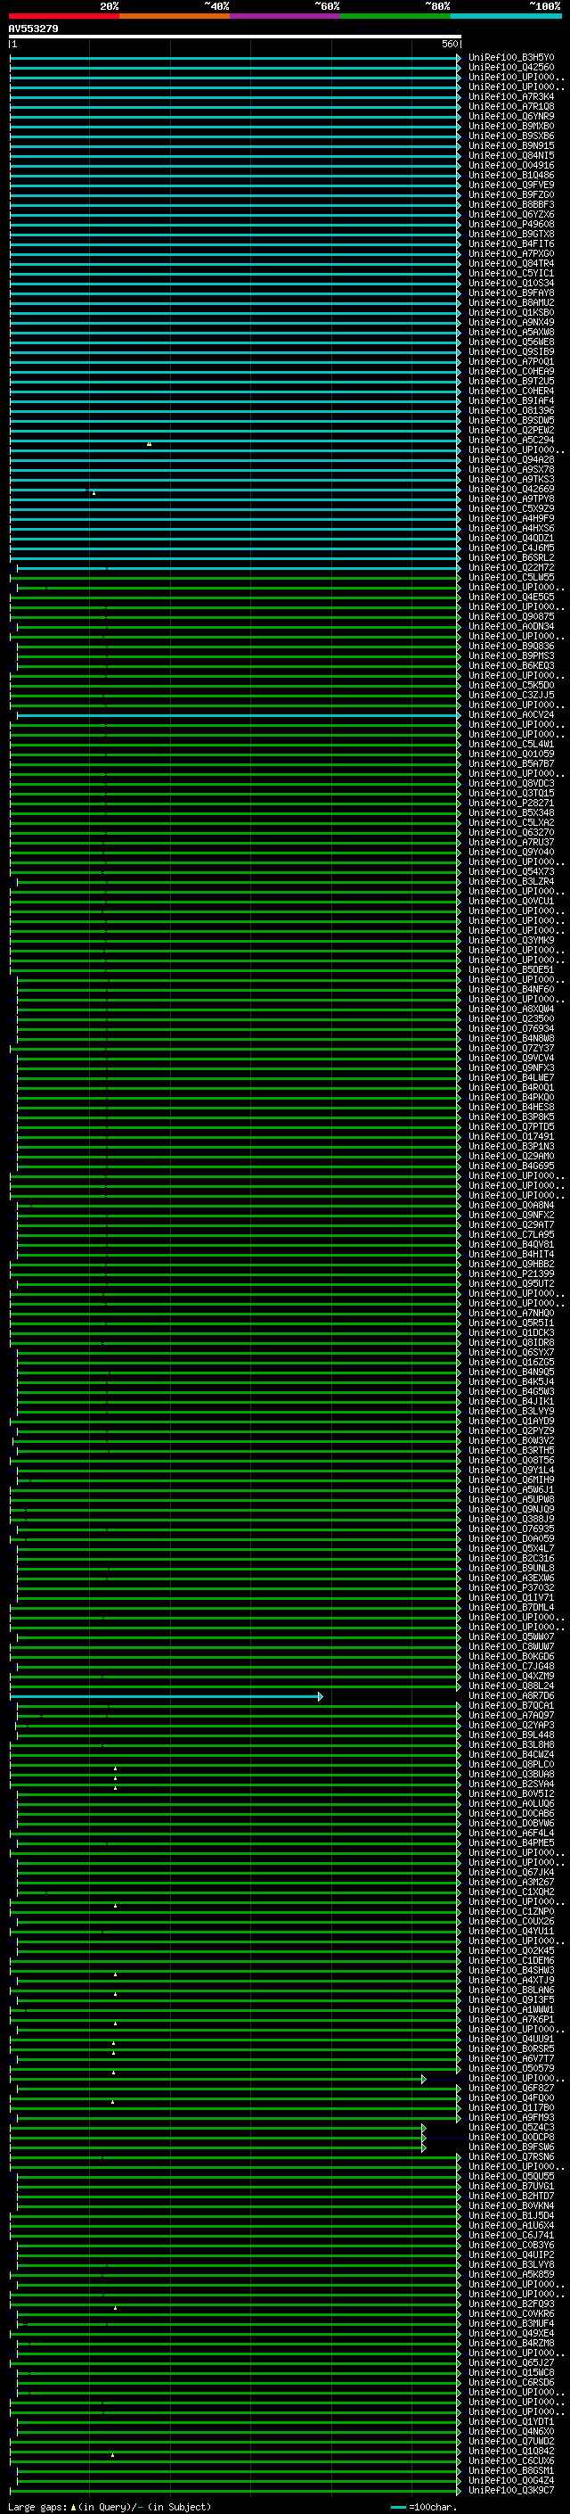Select the UniRef100_B9L448 label
This screenshot has width=570, height=2514.
click(x=510, y=1735)
